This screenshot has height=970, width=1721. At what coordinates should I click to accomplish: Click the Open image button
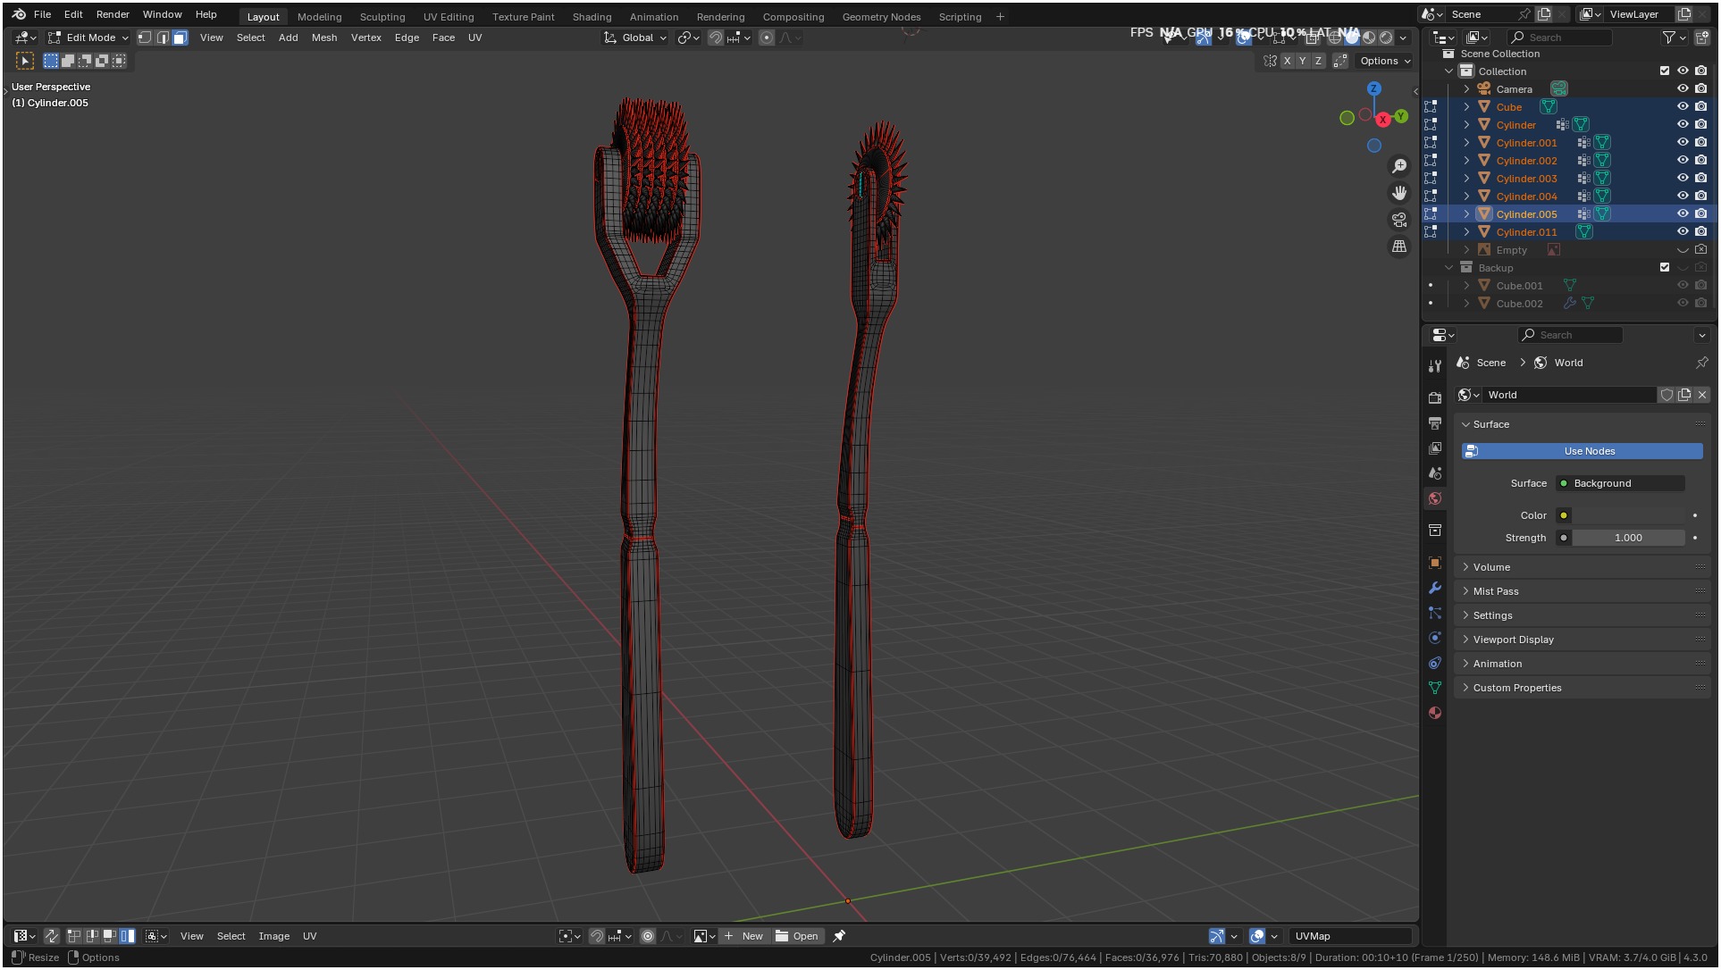tap(796, 936)
